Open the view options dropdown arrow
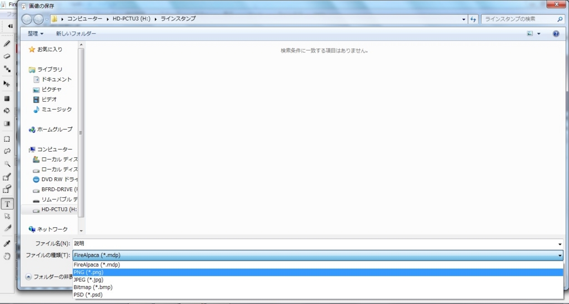The image size is (569, 304). pyautogui.click(x=538, y=34)
